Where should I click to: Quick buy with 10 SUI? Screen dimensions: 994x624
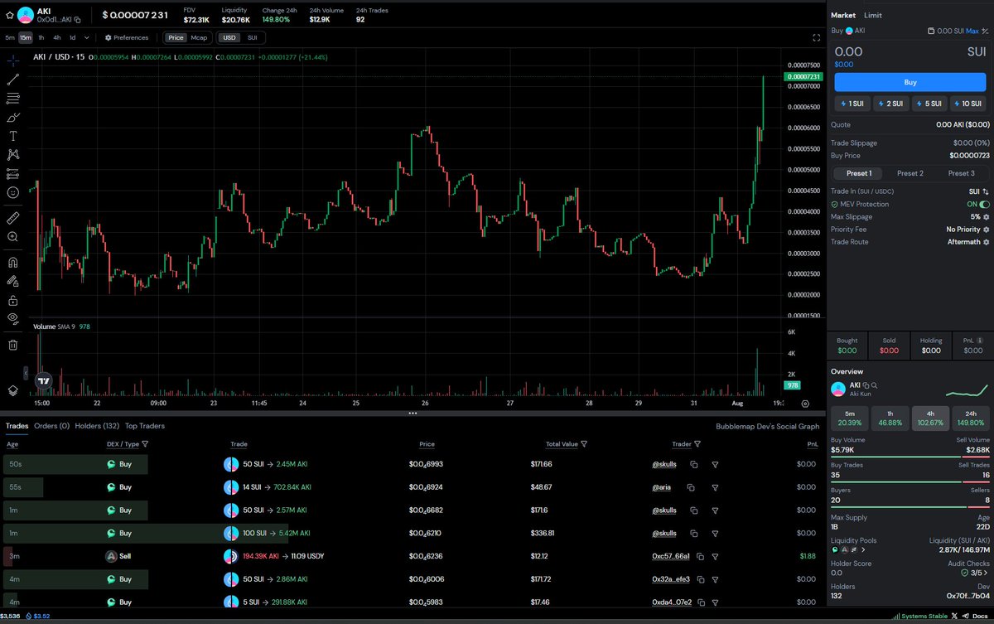(x=969, y=104)
